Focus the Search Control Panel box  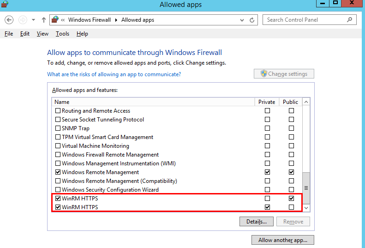tap(309, 20)
